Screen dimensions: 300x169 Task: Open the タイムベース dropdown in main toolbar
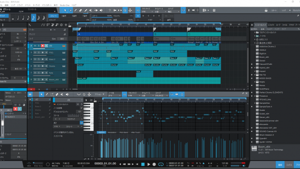[160, 12]
